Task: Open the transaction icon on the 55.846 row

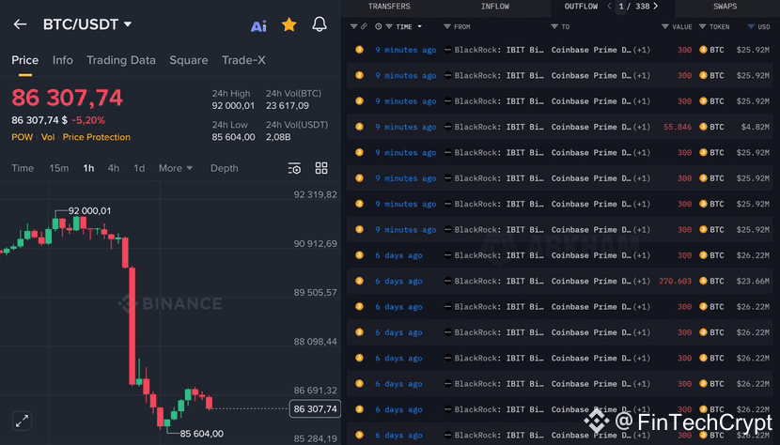Action: point(359,127)
